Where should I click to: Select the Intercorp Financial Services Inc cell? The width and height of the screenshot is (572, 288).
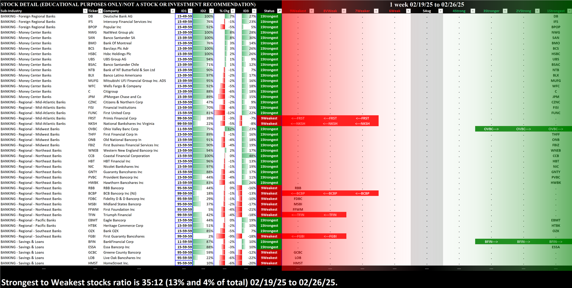tap(139, 22)
